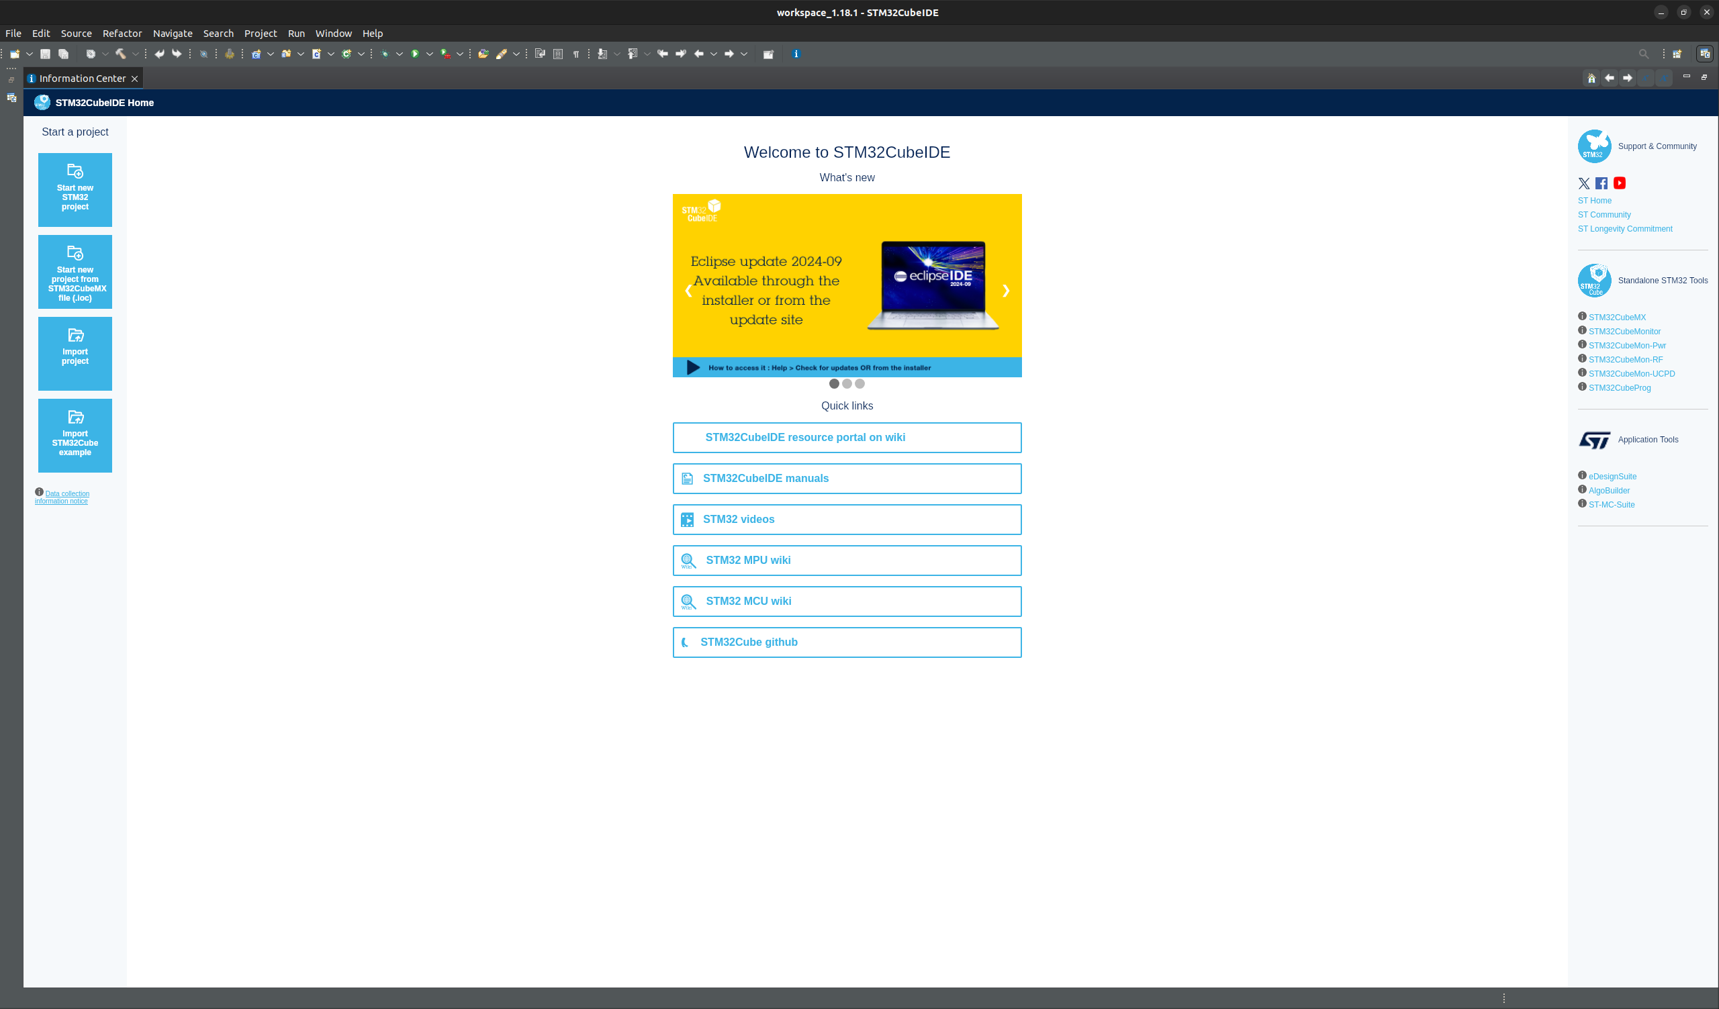Click the browser back arrow icon
This screenshot has height=1009, width=1719.
point(1609,79)
